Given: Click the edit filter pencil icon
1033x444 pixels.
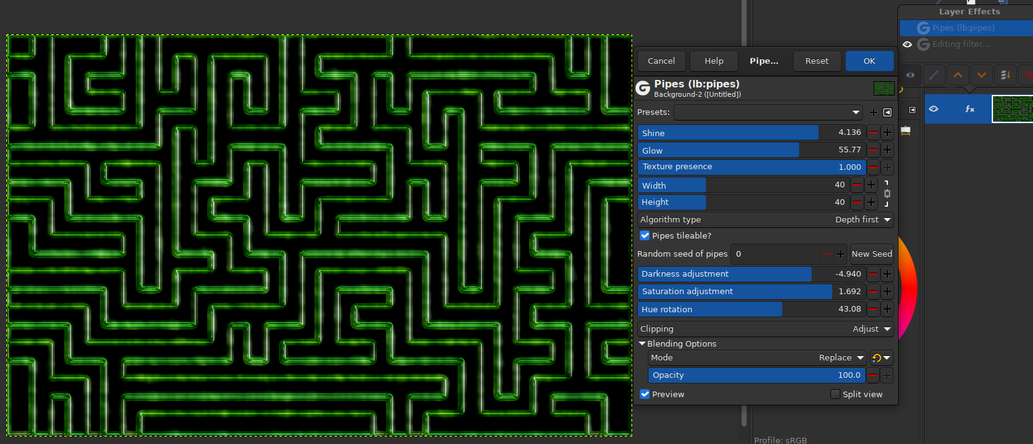Looking at the screenshot, I should point(934,76).
